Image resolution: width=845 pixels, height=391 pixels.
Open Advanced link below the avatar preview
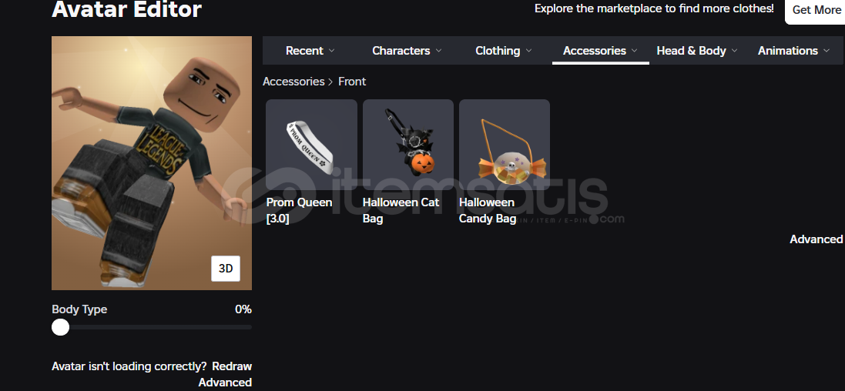(x=225, y=383)
